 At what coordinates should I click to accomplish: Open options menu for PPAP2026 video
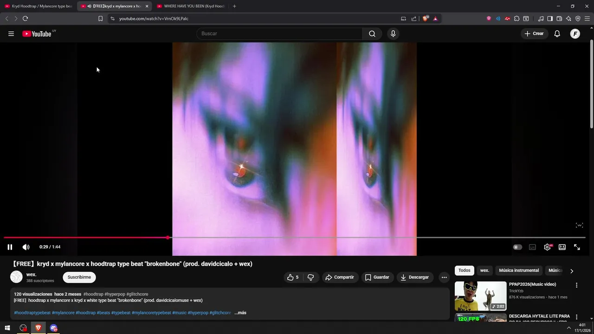click(577, 285)
